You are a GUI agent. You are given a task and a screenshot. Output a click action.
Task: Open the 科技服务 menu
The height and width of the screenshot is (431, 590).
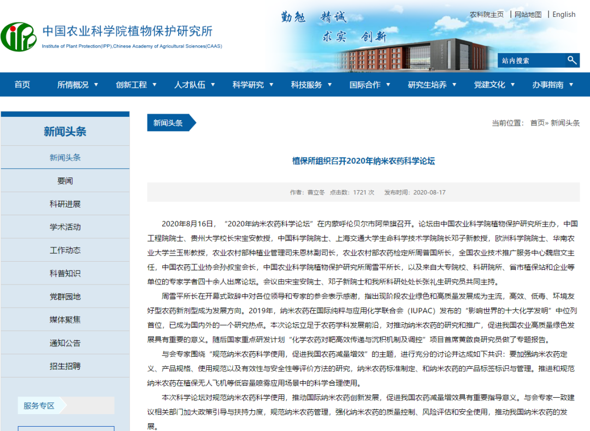coord(306,85)
